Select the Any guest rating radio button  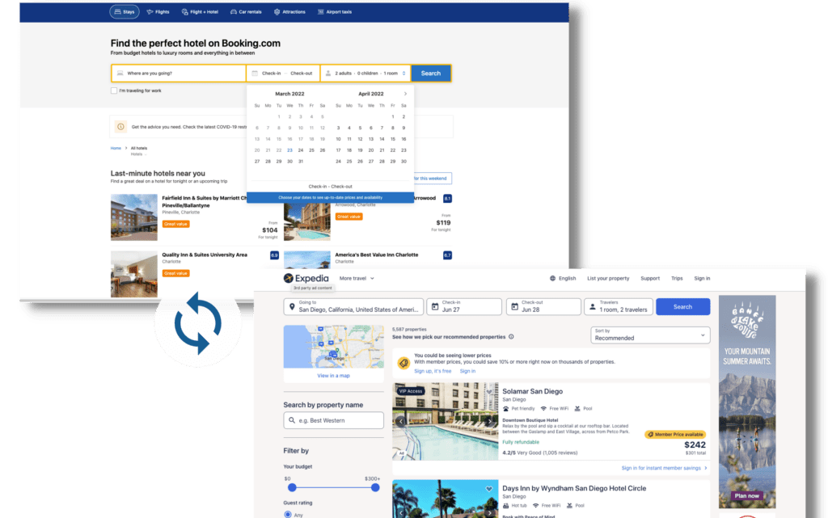[288, 514]
